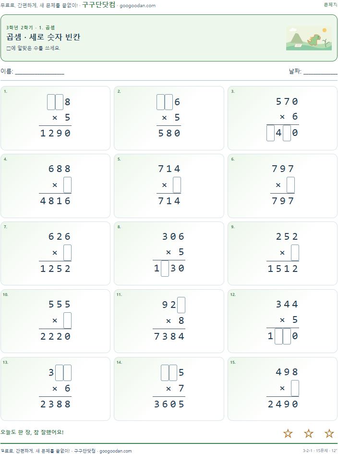Click the message 오늘도 한 장, 참 잘했어요!
Image resolution: width=338 pixels, height=454 pixels.
(x=32, y=432)
